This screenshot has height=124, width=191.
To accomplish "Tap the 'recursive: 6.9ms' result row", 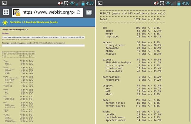I will pos(133,80).
